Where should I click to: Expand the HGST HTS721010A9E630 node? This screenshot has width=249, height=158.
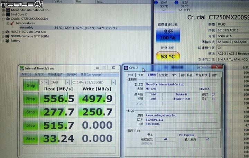coord(3,32)
